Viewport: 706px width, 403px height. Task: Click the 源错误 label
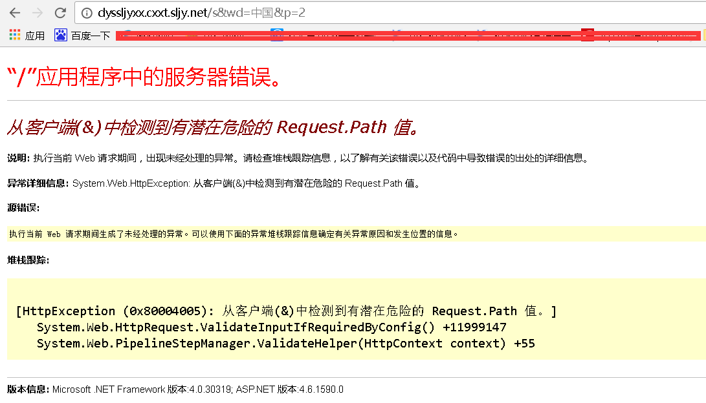point(23,208)
